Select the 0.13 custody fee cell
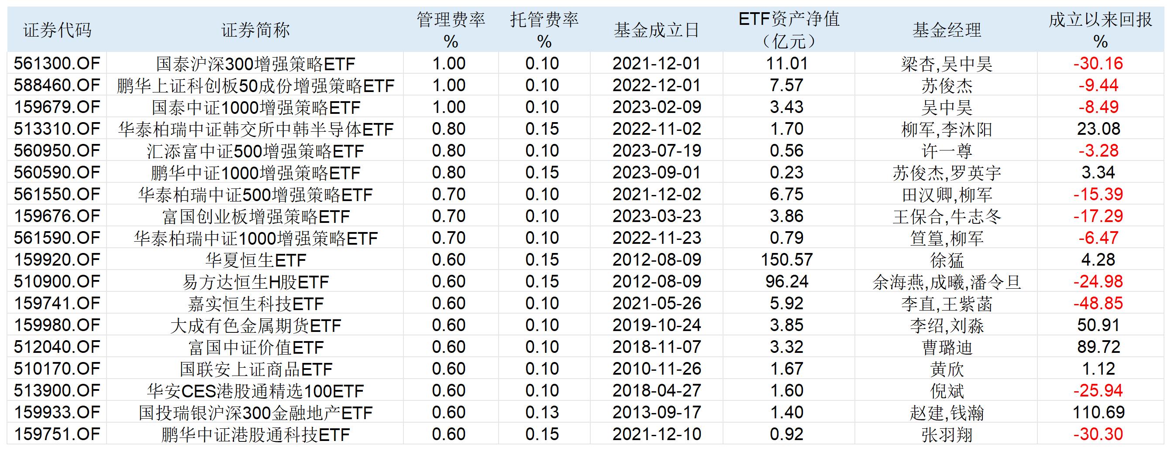Viewport: 1171px width, 451px height. [x=542, y=412]
